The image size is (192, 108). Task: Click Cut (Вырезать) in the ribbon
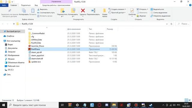pyautogui.click(x=42, y=9)
